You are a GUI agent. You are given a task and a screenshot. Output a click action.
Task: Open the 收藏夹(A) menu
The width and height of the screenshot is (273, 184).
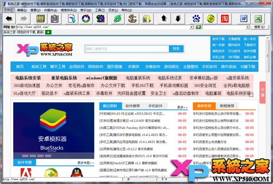click(51, 10)
